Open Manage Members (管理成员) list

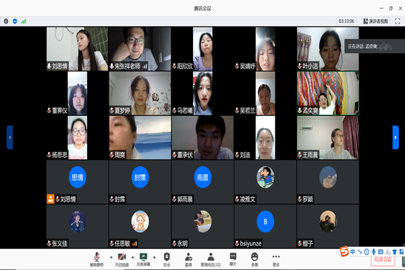coord(211,258)
